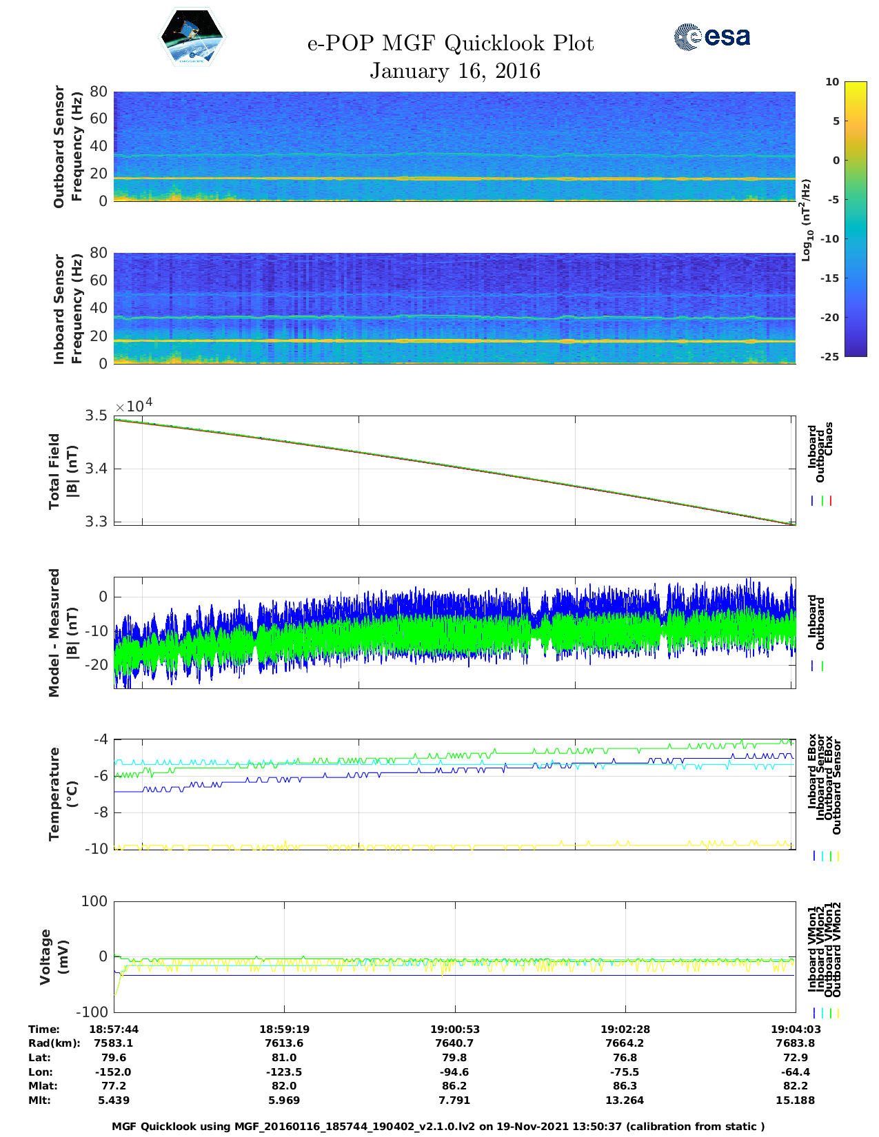Click the Inboard Sensor spectrogram panel

tap(454, 308)
